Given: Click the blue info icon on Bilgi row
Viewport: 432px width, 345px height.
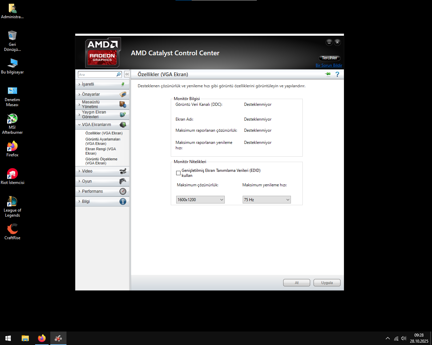Looking at the screenshot, I should pos(123,201).
